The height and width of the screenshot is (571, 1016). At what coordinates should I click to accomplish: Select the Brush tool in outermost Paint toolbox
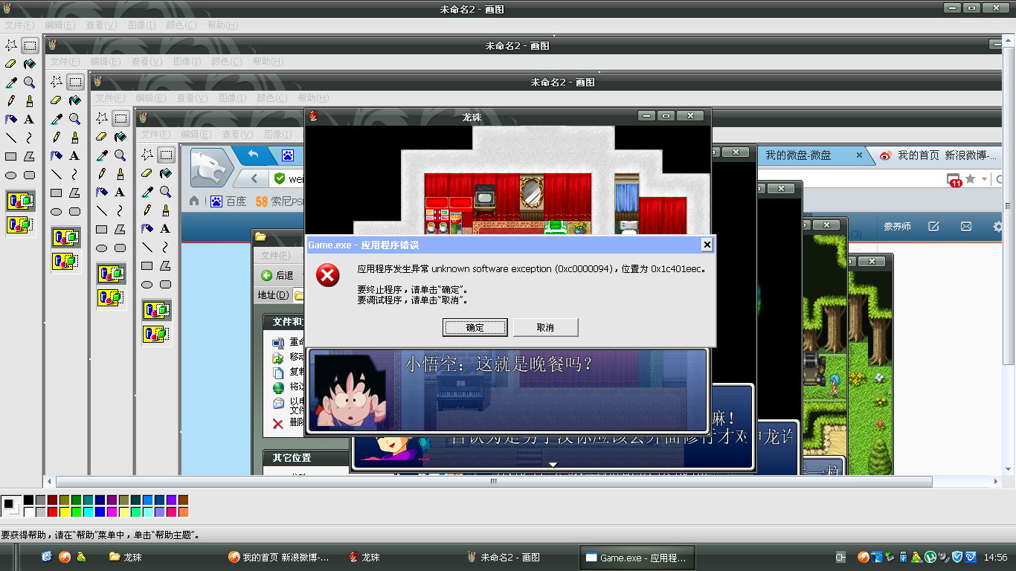[30, 101]
